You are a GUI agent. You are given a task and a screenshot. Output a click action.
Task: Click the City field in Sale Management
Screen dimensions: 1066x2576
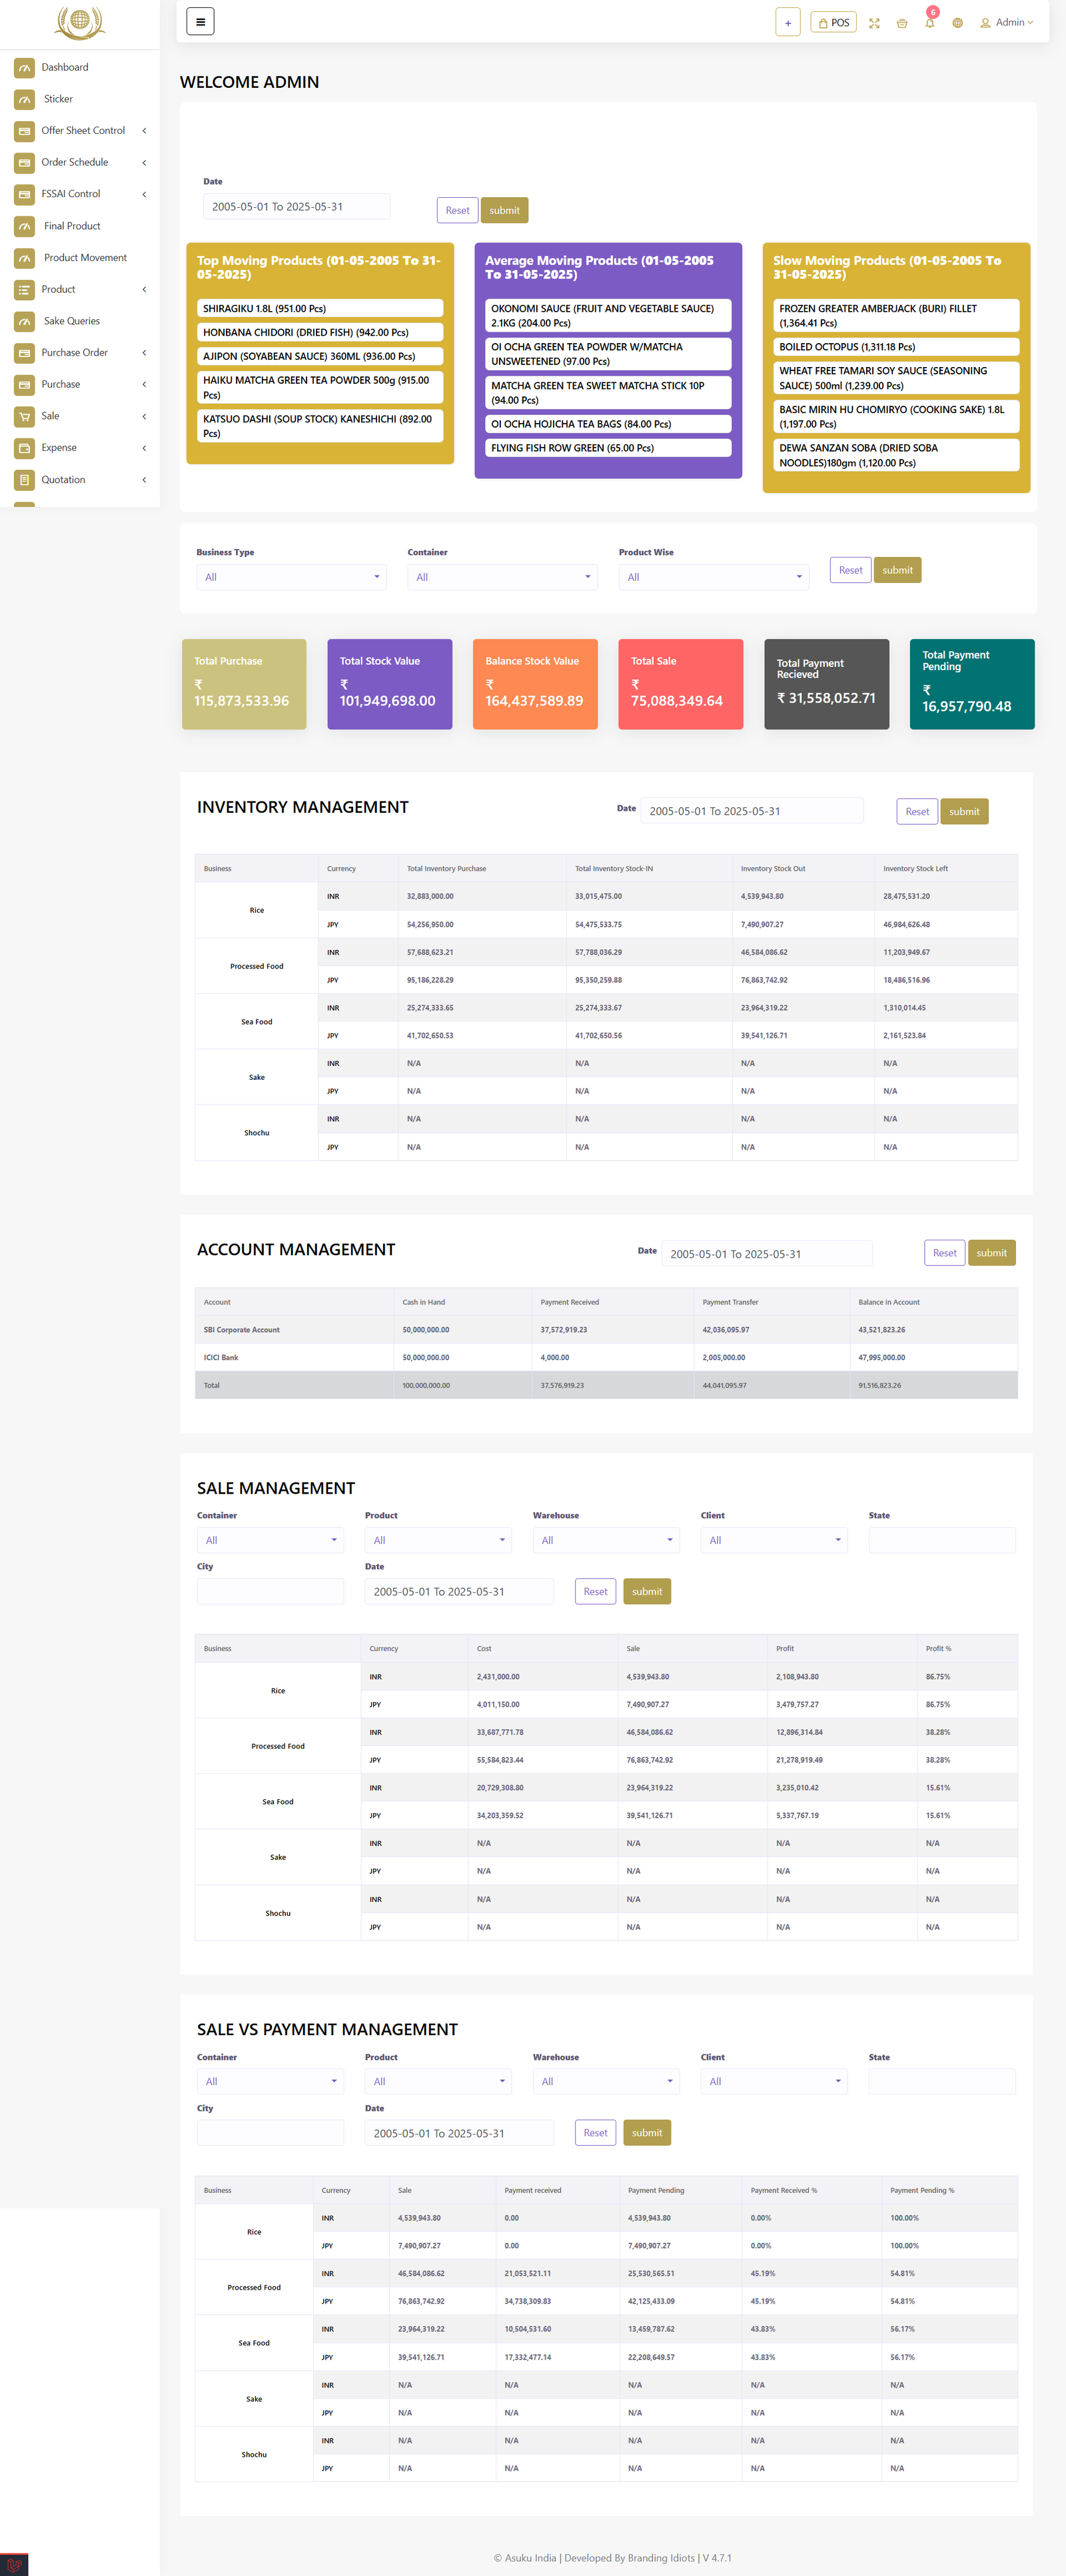coord(270,1591)
